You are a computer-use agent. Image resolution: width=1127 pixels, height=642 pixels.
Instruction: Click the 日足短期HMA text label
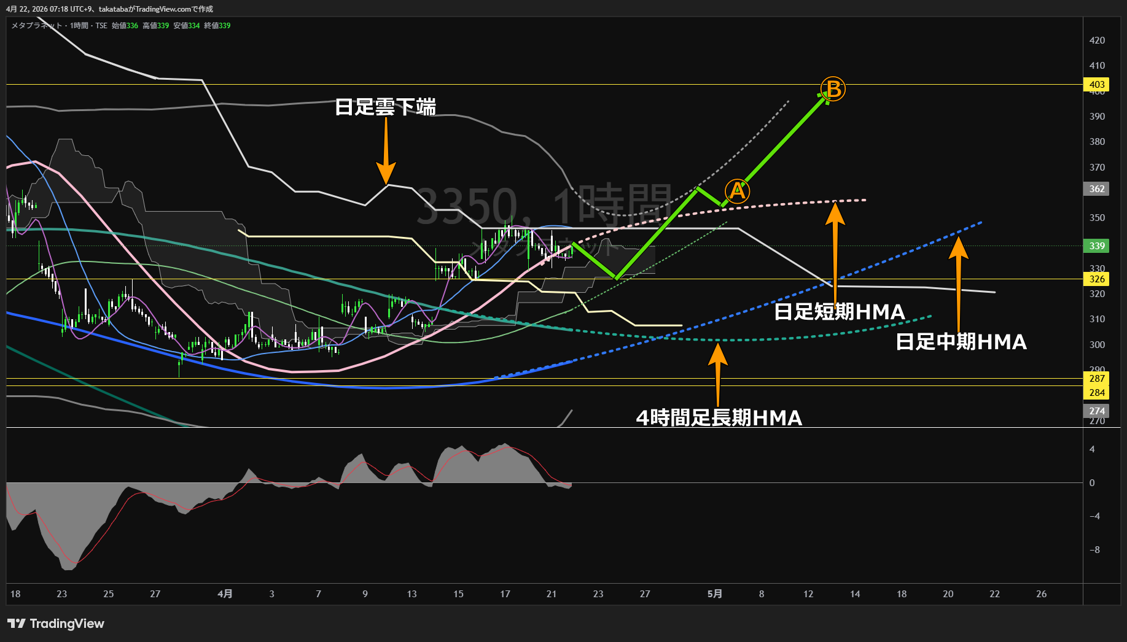(x=839, y=312)
